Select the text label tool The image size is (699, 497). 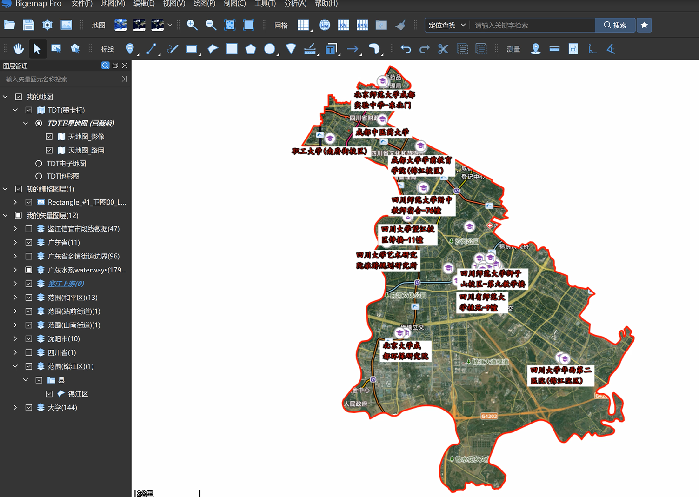click(331, 49)
